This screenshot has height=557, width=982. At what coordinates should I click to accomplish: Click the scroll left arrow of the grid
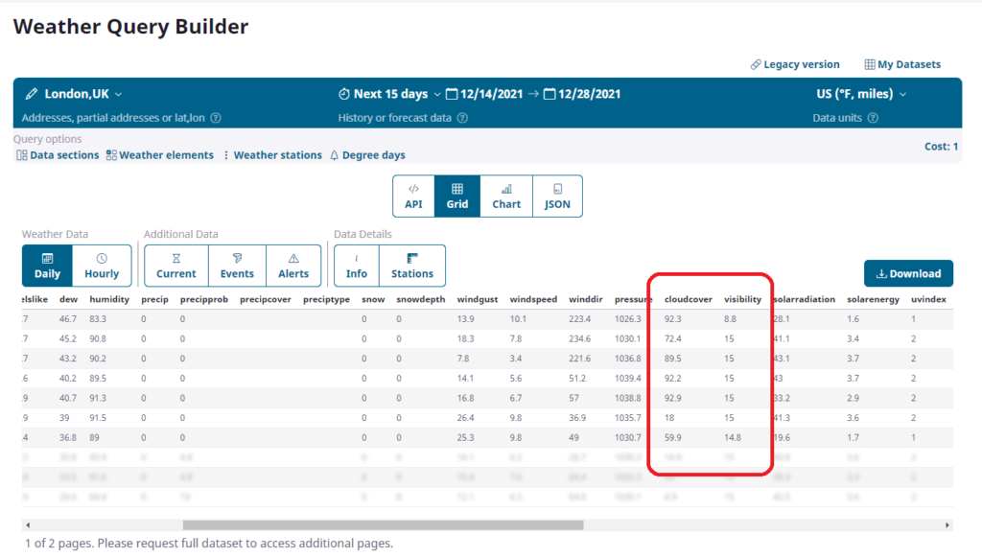[28, 525]
